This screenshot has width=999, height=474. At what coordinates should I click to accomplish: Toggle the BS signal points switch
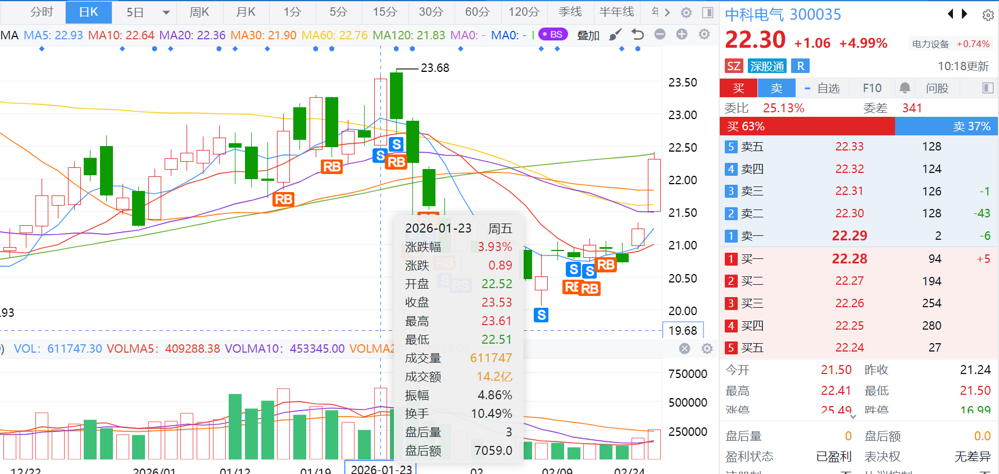click(x=553, y=34)
